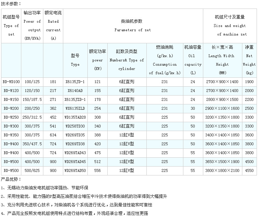Viewport: 258px width, 217px height.
Task: Select the WD269TAD50 engine type cell
Action: (75, 171)
